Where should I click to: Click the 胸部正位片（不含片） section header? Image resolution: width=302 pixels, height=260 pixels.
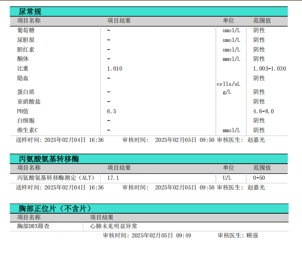click(55, 208)
